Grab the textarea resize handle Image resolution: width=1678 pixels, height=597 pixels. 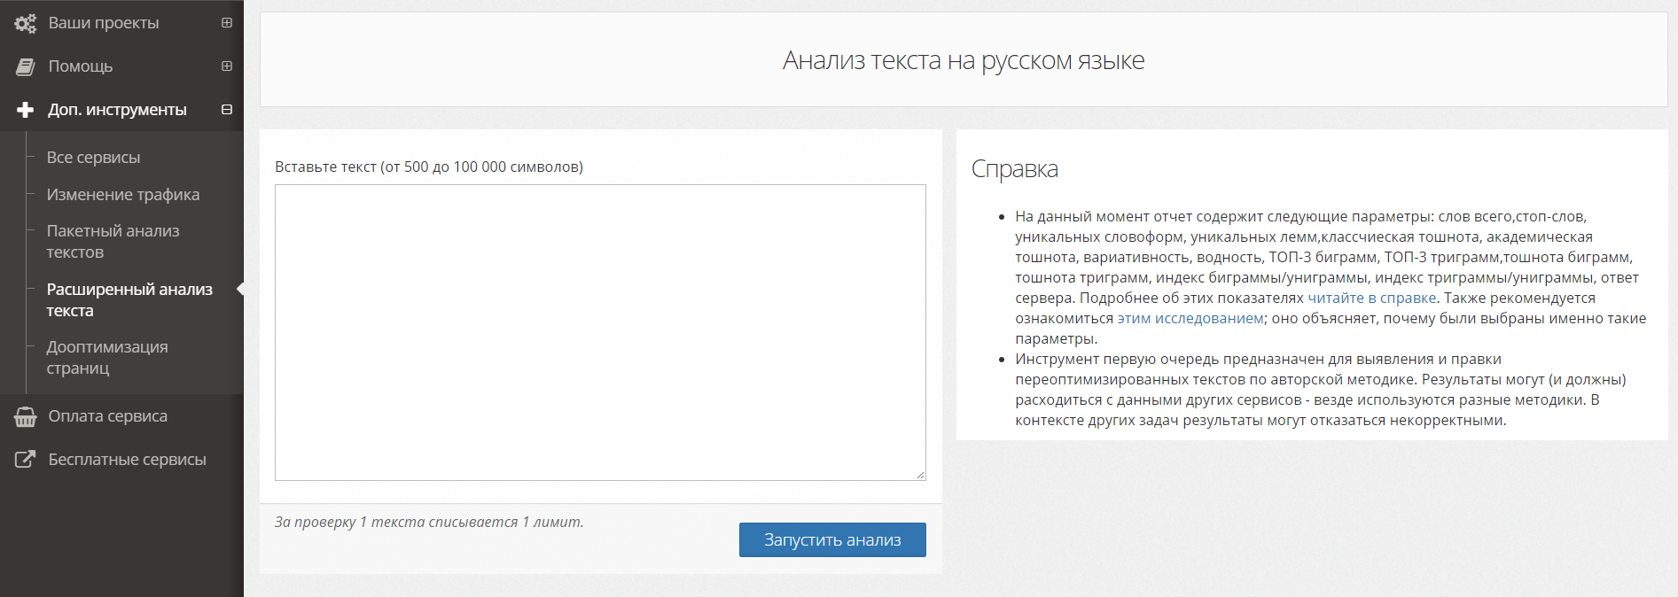tap(921, 476)
